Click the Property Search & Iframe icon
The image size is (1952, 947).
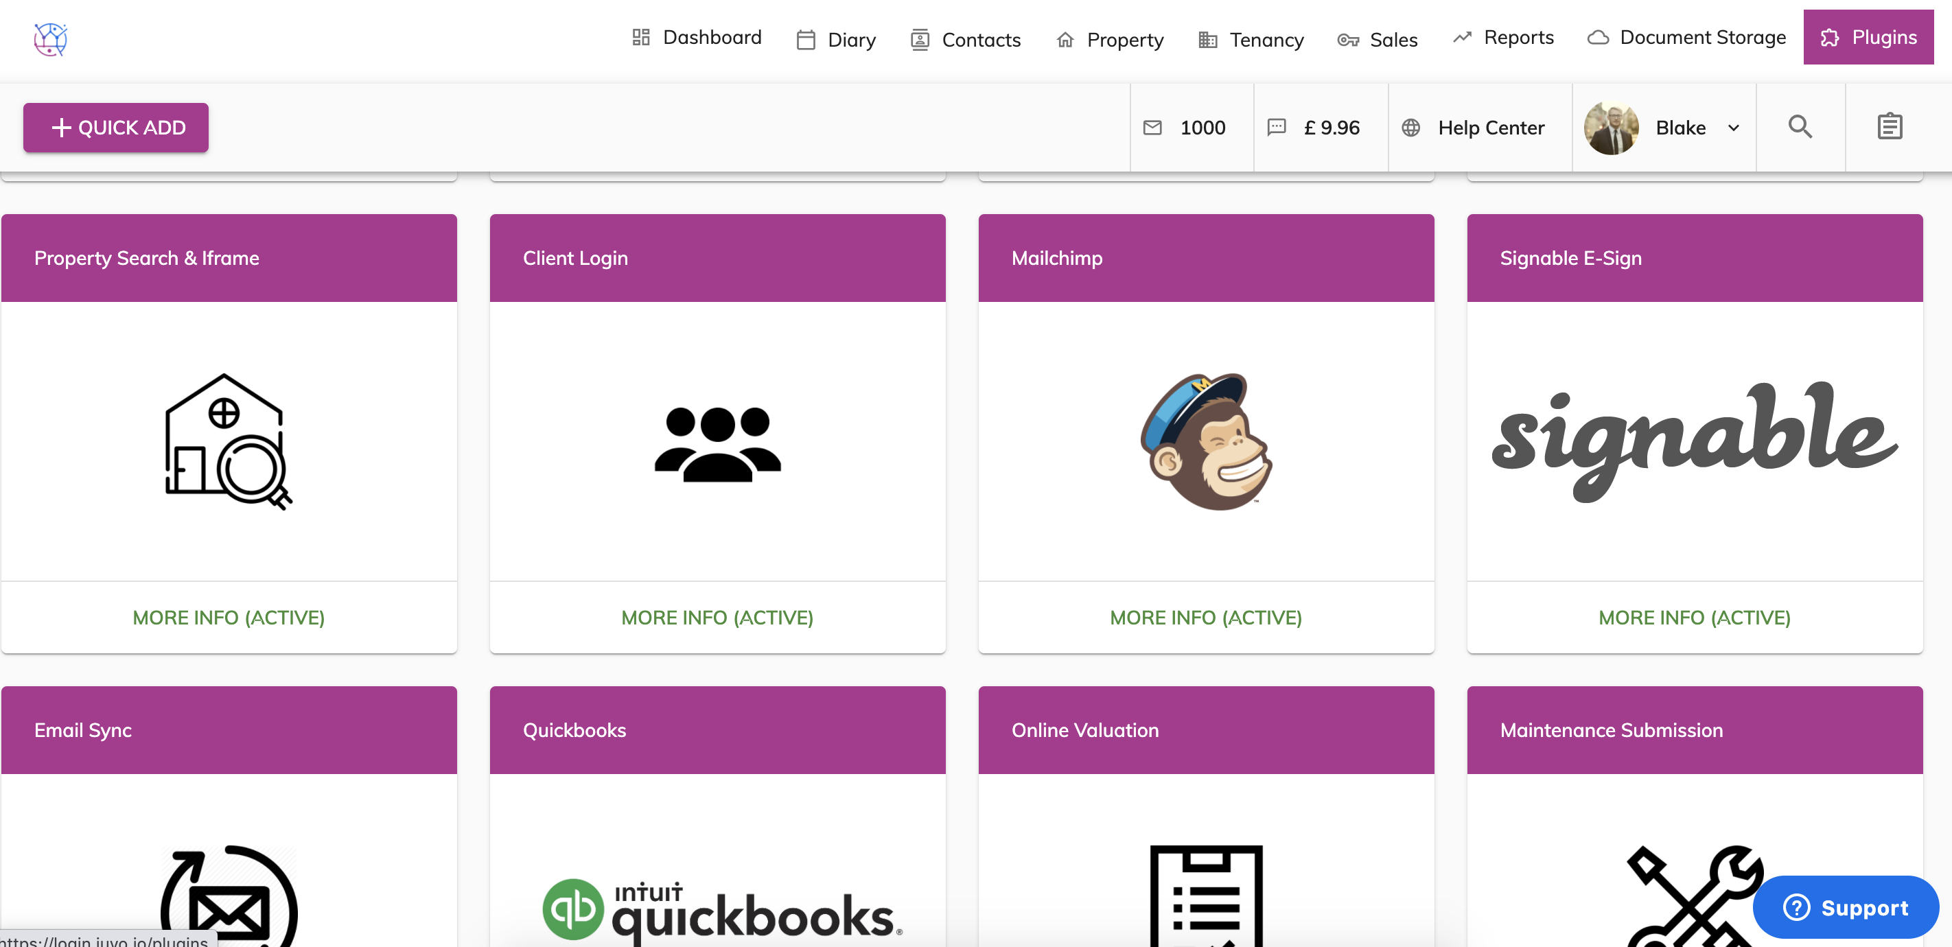(x=229, y=442)
